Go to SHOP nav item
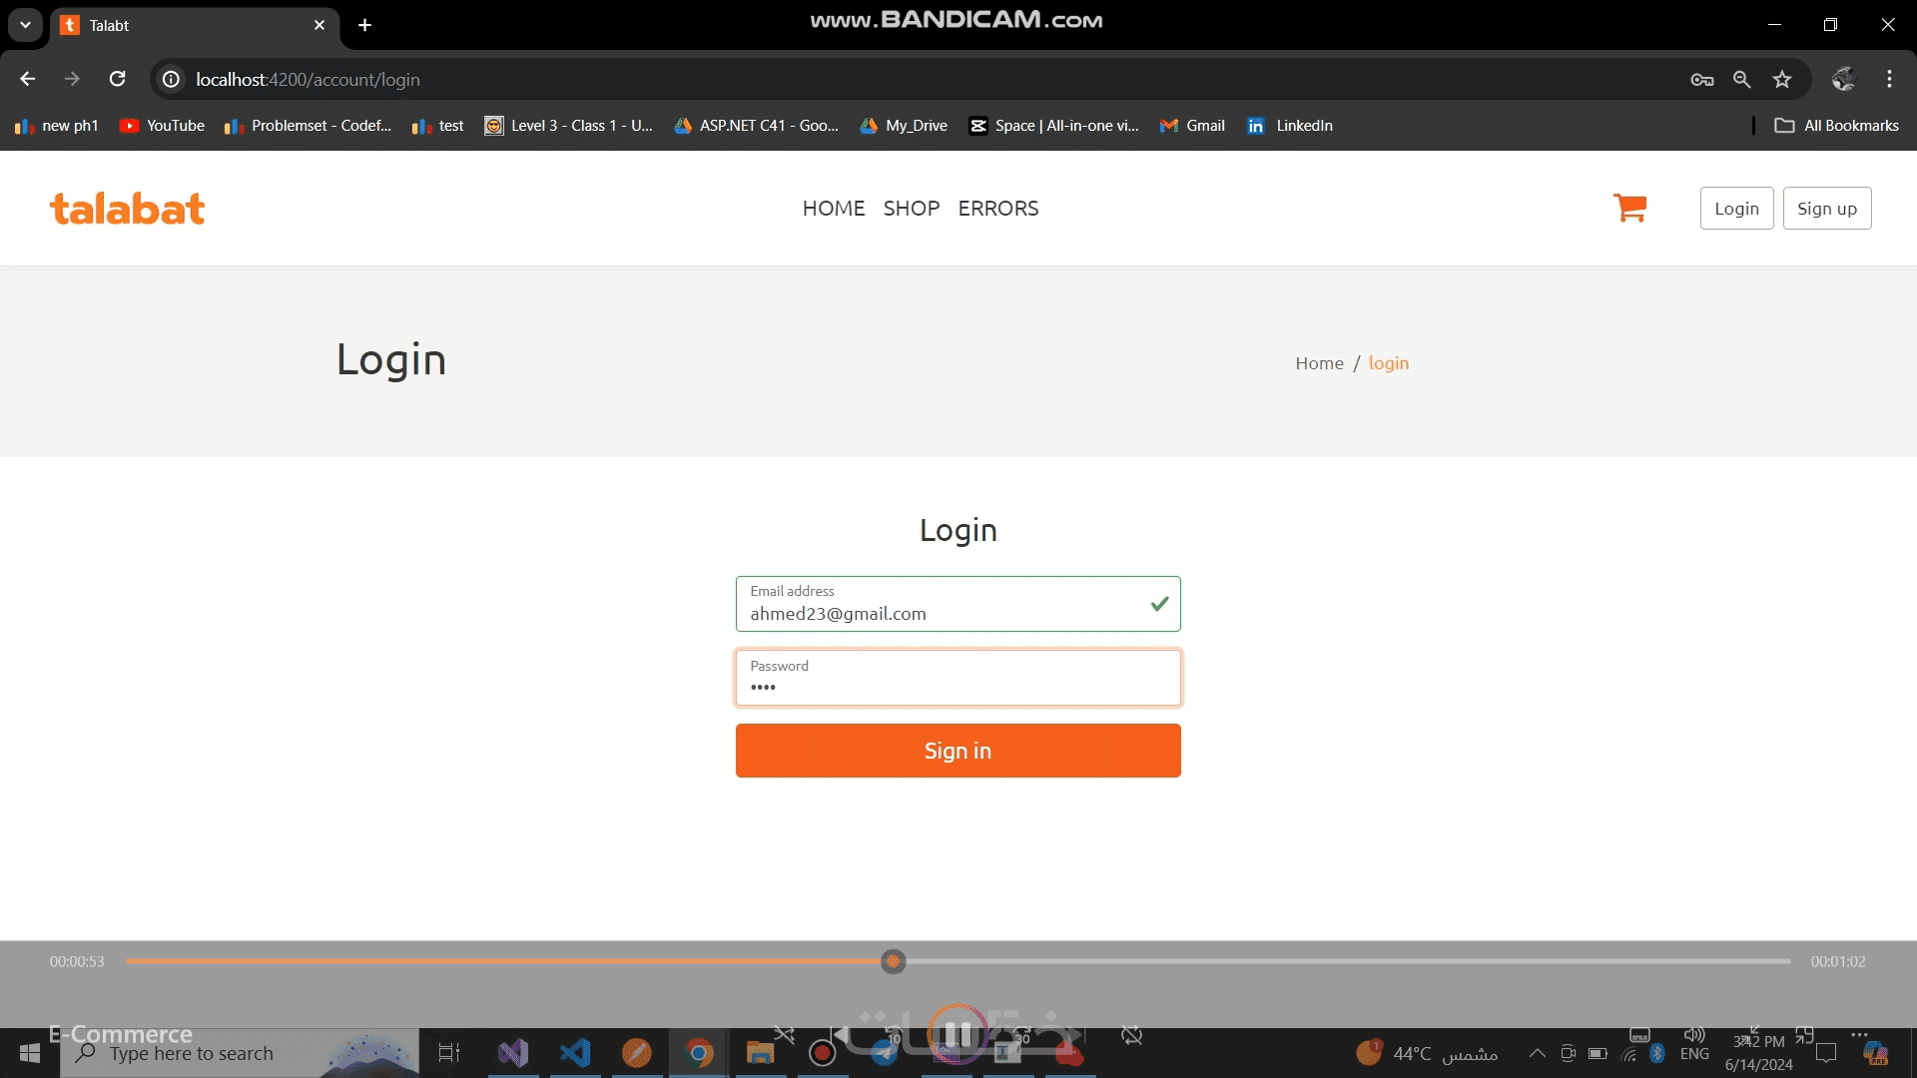This screenshot has width=1917, height=1078. [911, 208]
